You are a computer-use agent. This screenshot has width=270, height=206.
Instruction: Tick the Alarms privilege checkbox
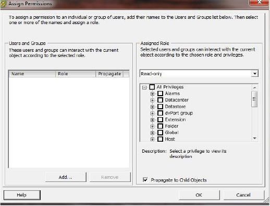coord(160,94)
